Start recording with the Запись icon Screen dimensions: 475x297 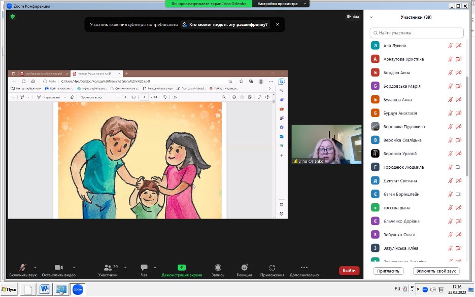tap(218, 268)
